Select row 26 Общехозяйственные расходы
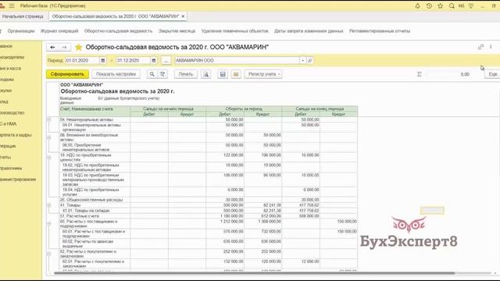This screenshot has height=281, width=500. tap(209, 200)
